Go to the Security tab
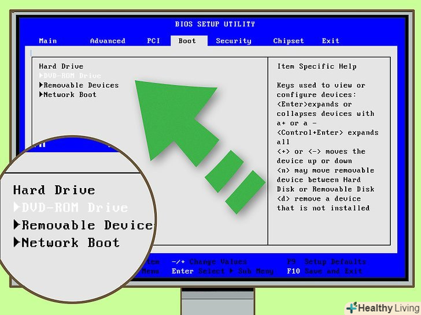421x315 pixels. [234, 41]
